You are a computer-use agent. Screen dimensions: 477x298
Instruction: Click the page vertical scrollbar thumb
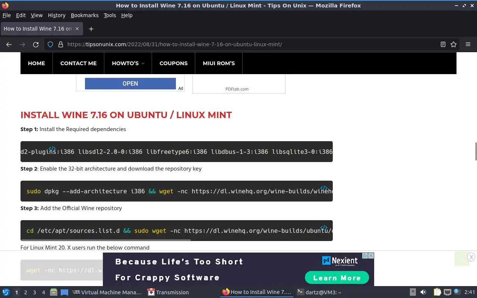tap(476, 151)
